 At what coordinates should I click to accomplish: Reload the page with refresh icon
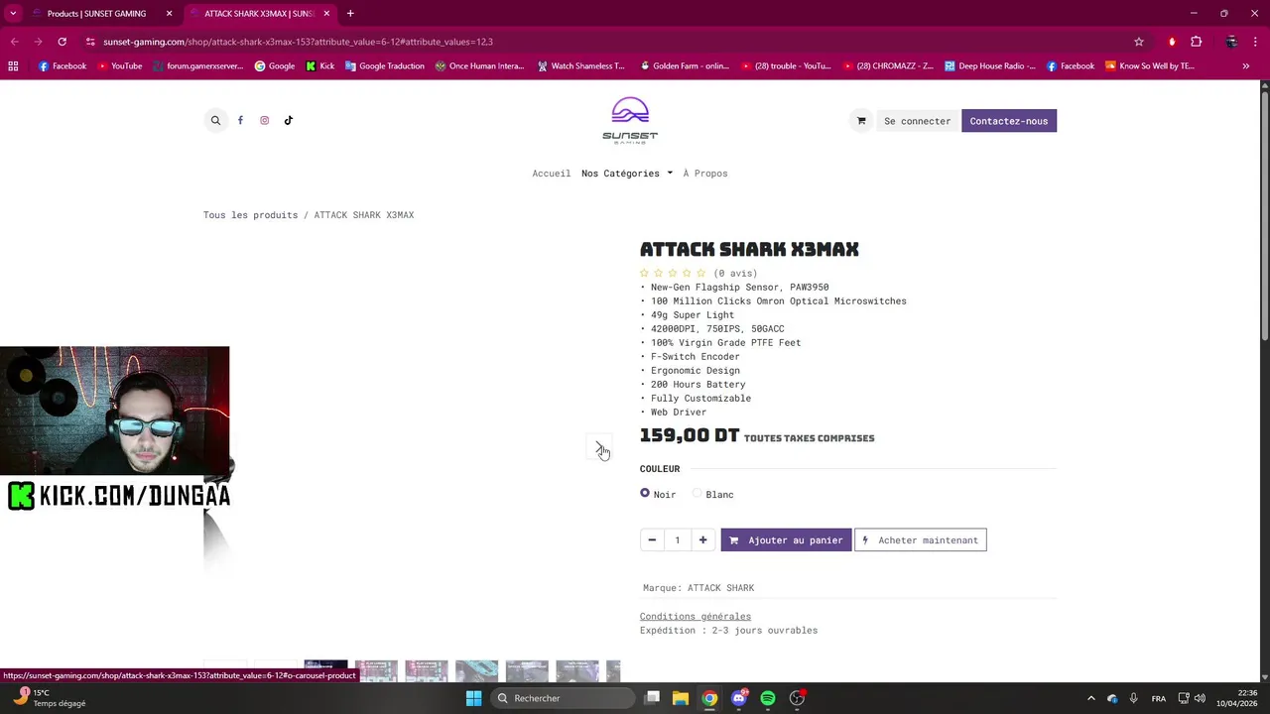62,42
